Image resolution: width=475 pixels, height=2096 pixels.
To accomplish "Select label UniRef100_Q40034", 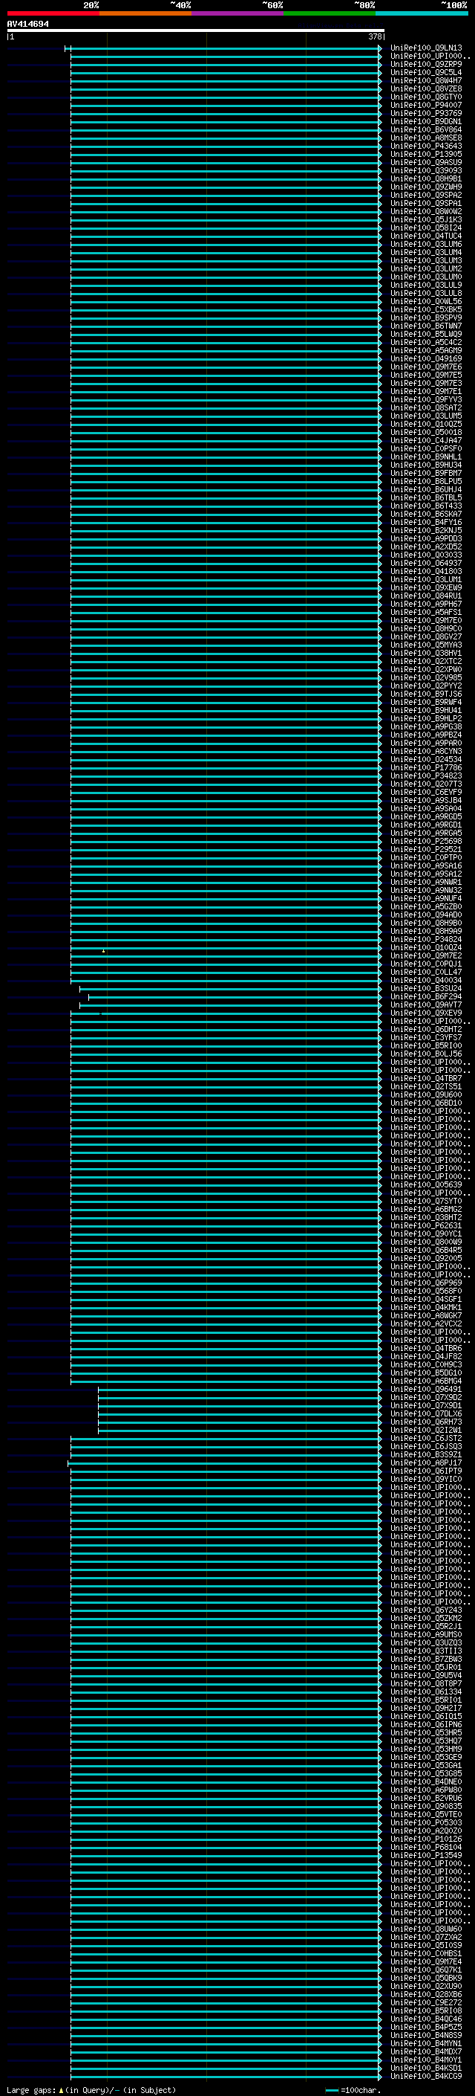I will pyautogui.click(x=426, y=981).
